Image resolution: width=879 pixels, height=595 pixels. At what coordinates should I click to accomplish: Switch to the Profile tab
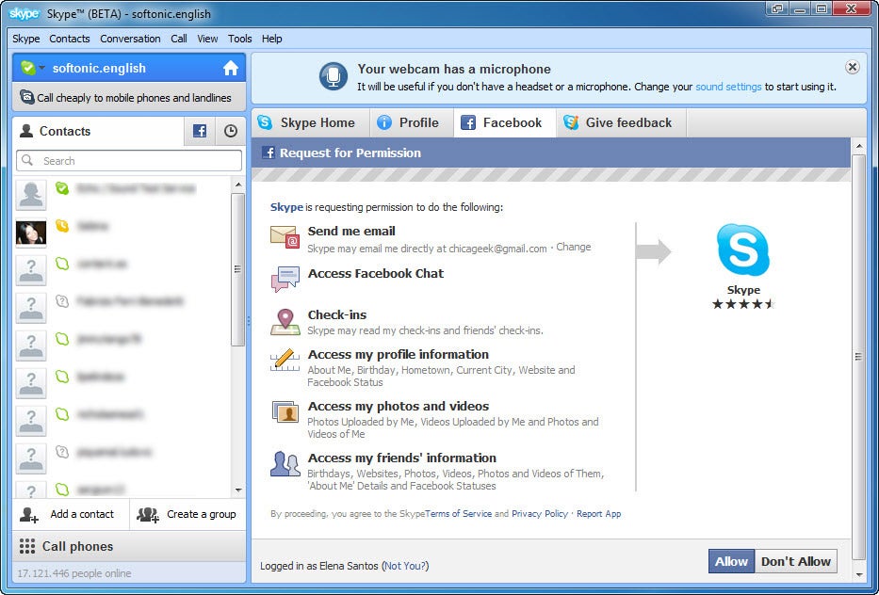[x=412, y=122]
